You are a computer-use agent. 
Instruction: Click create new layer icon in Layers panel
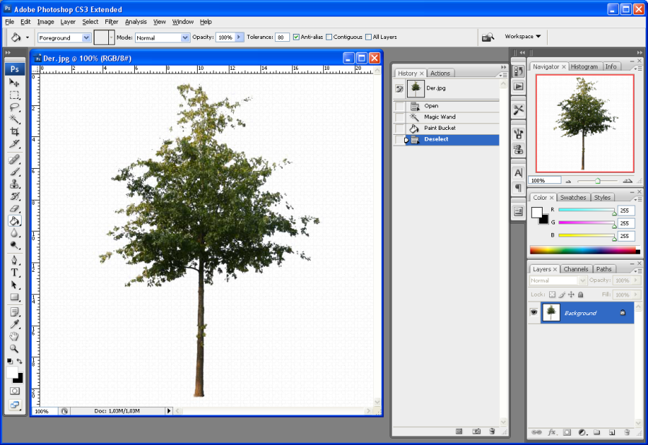611,432
